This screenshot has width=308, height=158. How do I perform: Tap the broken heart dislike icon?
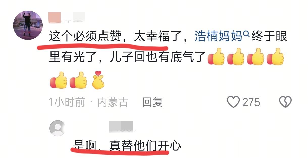pos(285,102)
